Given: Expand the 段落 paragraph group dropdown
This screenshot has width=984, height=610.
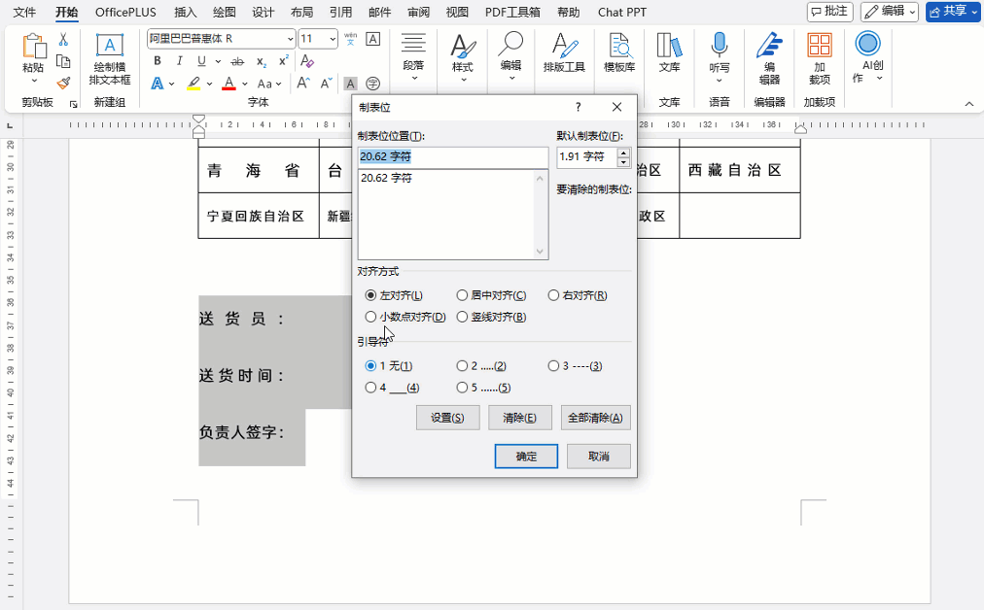Looking at the screenshot, I should click(x=413, y=79).
